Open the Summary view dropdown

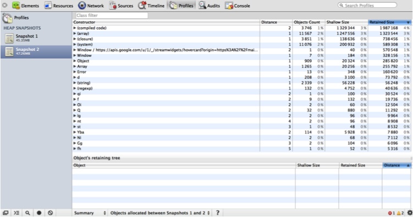pyautogui.click(x=90, y=213)
